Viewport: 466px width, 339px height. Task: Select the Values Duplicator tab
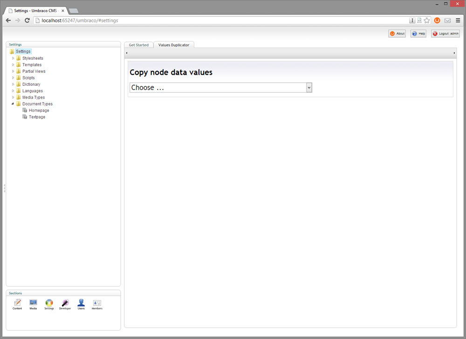[x=174, y=45]
